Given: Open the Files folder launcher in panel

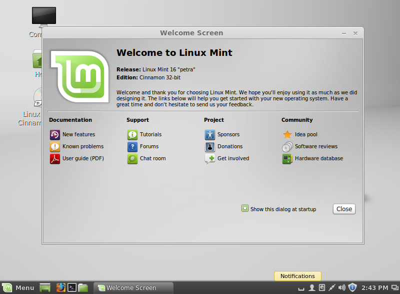Looking at the screenshot, I should point(83,288).
